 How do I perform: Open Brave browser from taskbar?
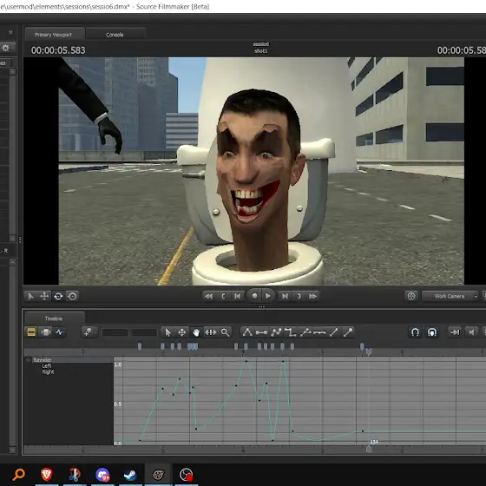tap(47, 474)
